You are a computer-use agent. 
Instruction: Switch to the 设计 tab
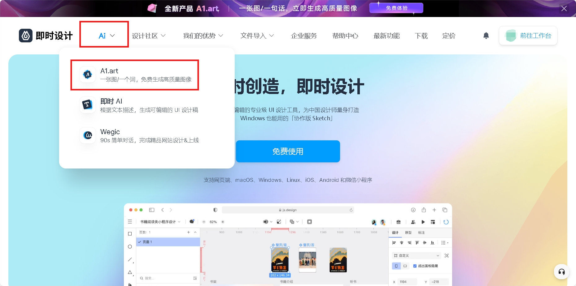395,233
